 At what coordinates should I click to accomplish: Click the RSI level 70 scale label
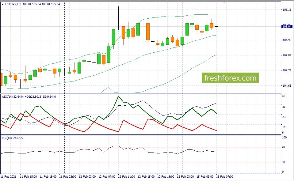[283, 147]
